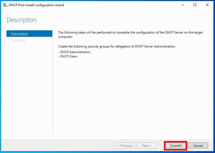This screenshot has height=153, width=215.
Task: Click the large Description page heading
Action: point(22,20)
